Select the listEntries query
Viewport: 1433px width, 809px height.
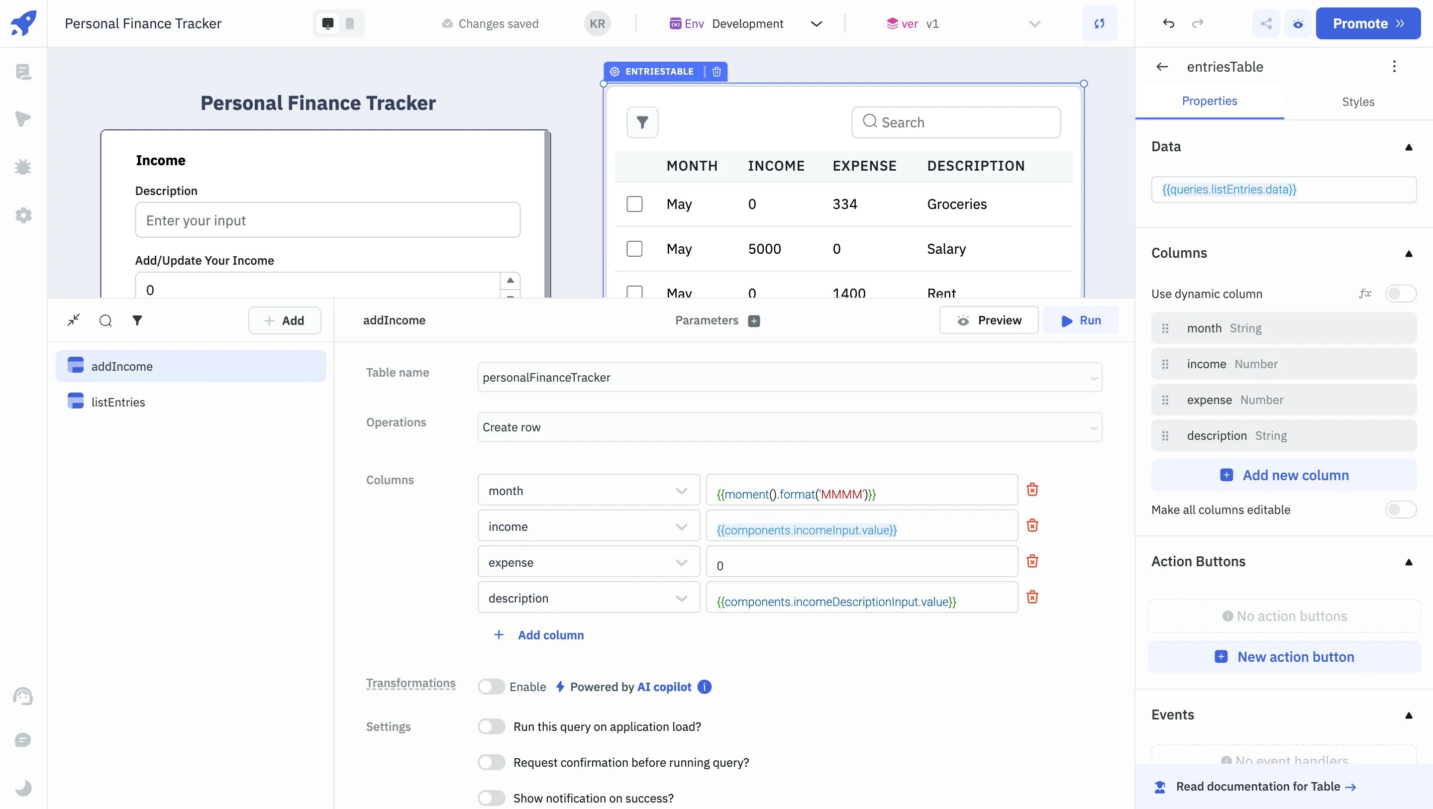(x=118, y=403)
